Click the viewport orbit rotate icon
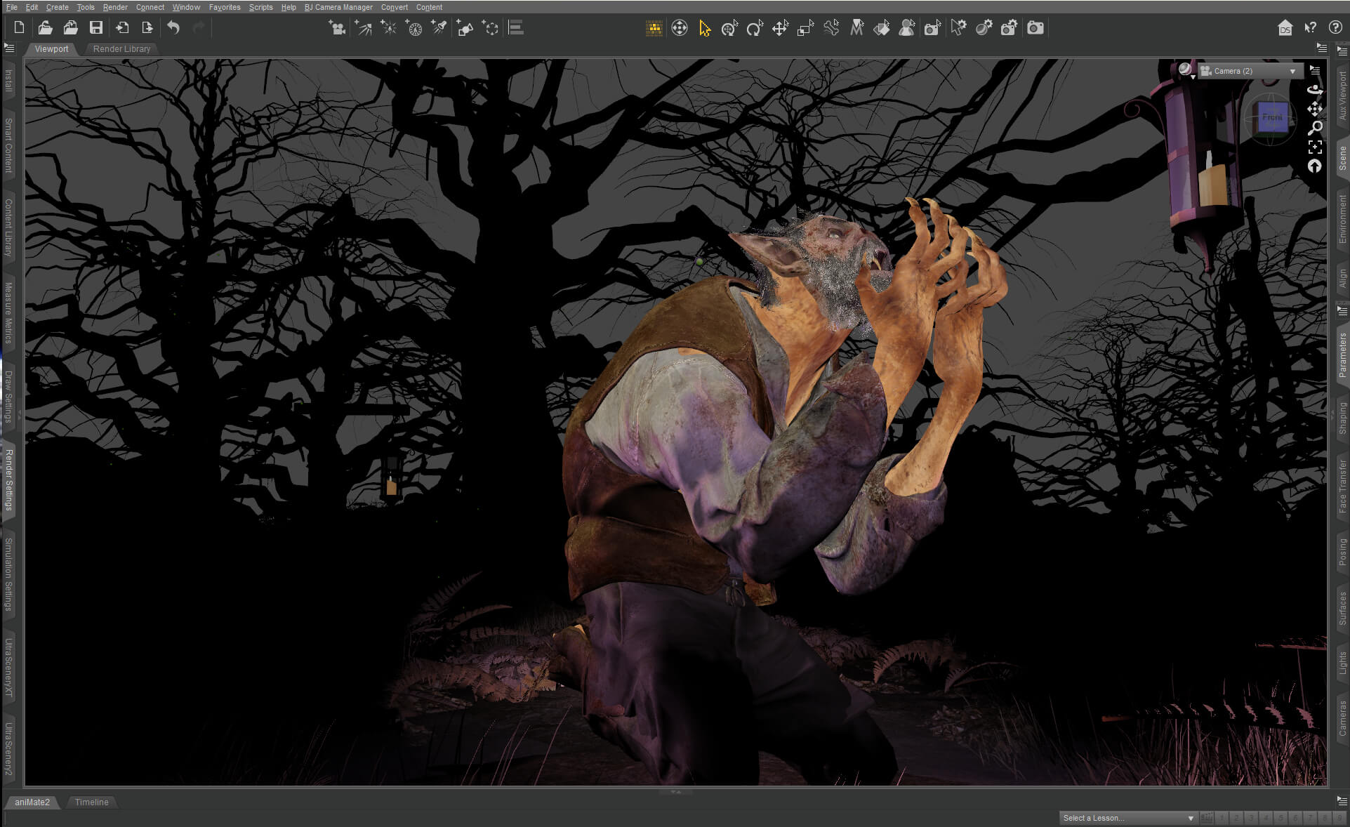This screenshot has width=1350, height=827. click(1315, 90)
